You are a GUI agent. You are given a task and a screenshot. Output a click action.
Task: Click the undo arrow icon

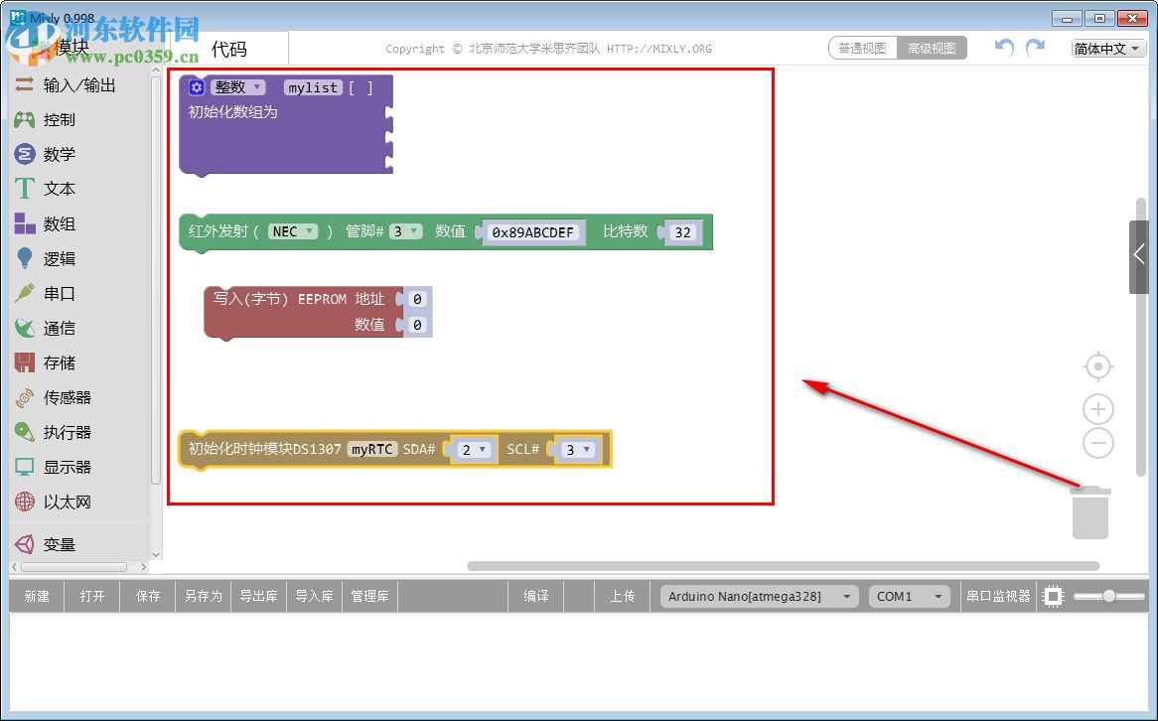click(1003, 47)
